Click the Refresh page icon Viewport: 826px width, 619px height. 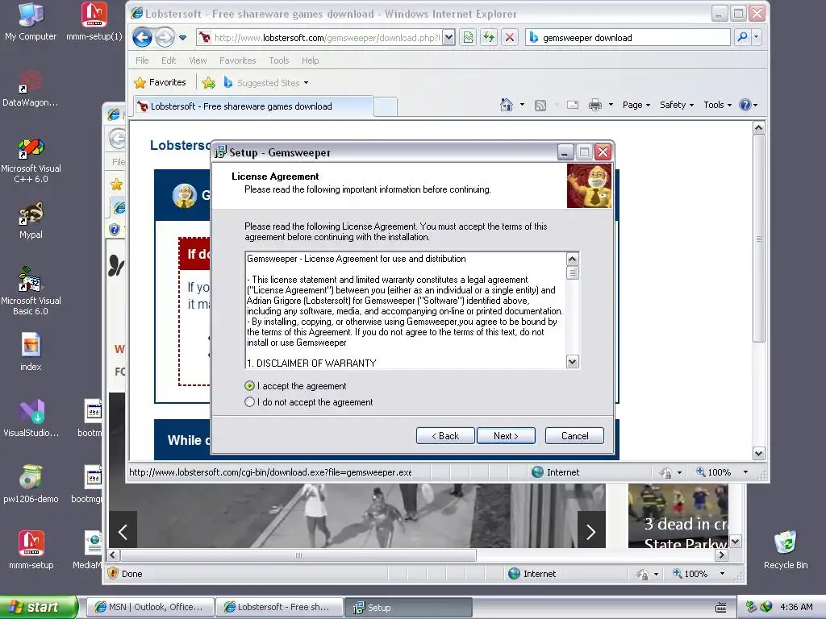tap(489, 37)
